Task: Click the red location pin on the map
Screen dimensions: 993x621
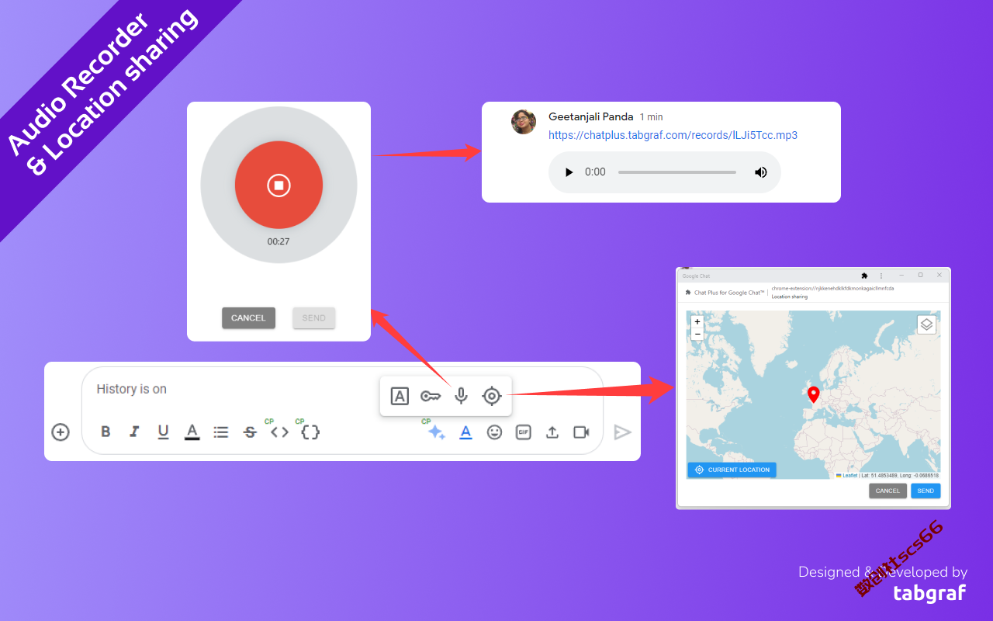Action: coord(813,396)
